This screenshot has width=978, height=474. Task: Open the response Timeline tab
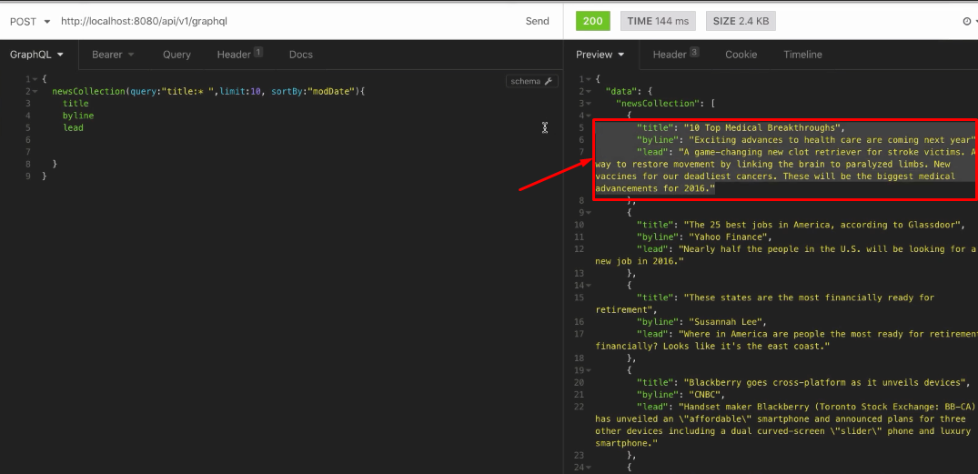pyautogui.click(x=802, y=55)
